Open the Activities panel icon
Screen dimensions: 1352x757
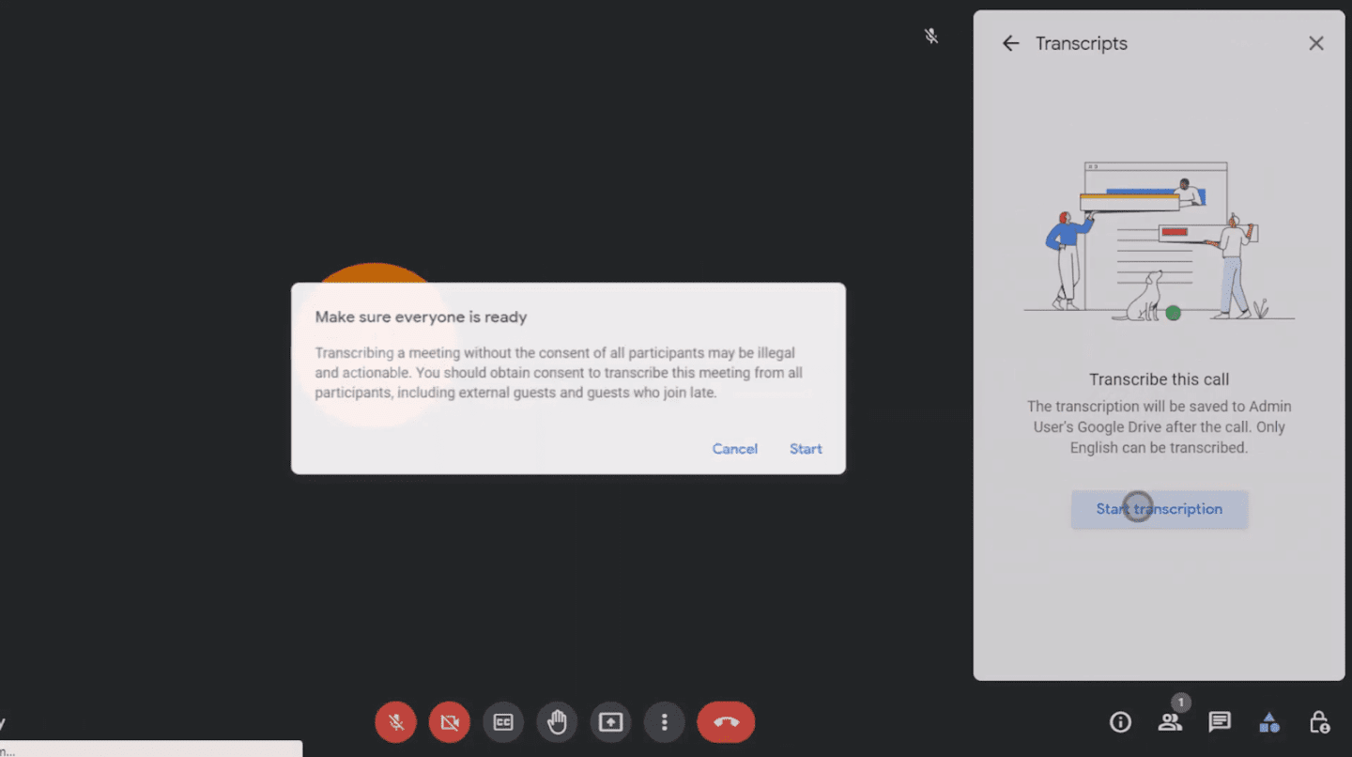(x=1269, y=722)
